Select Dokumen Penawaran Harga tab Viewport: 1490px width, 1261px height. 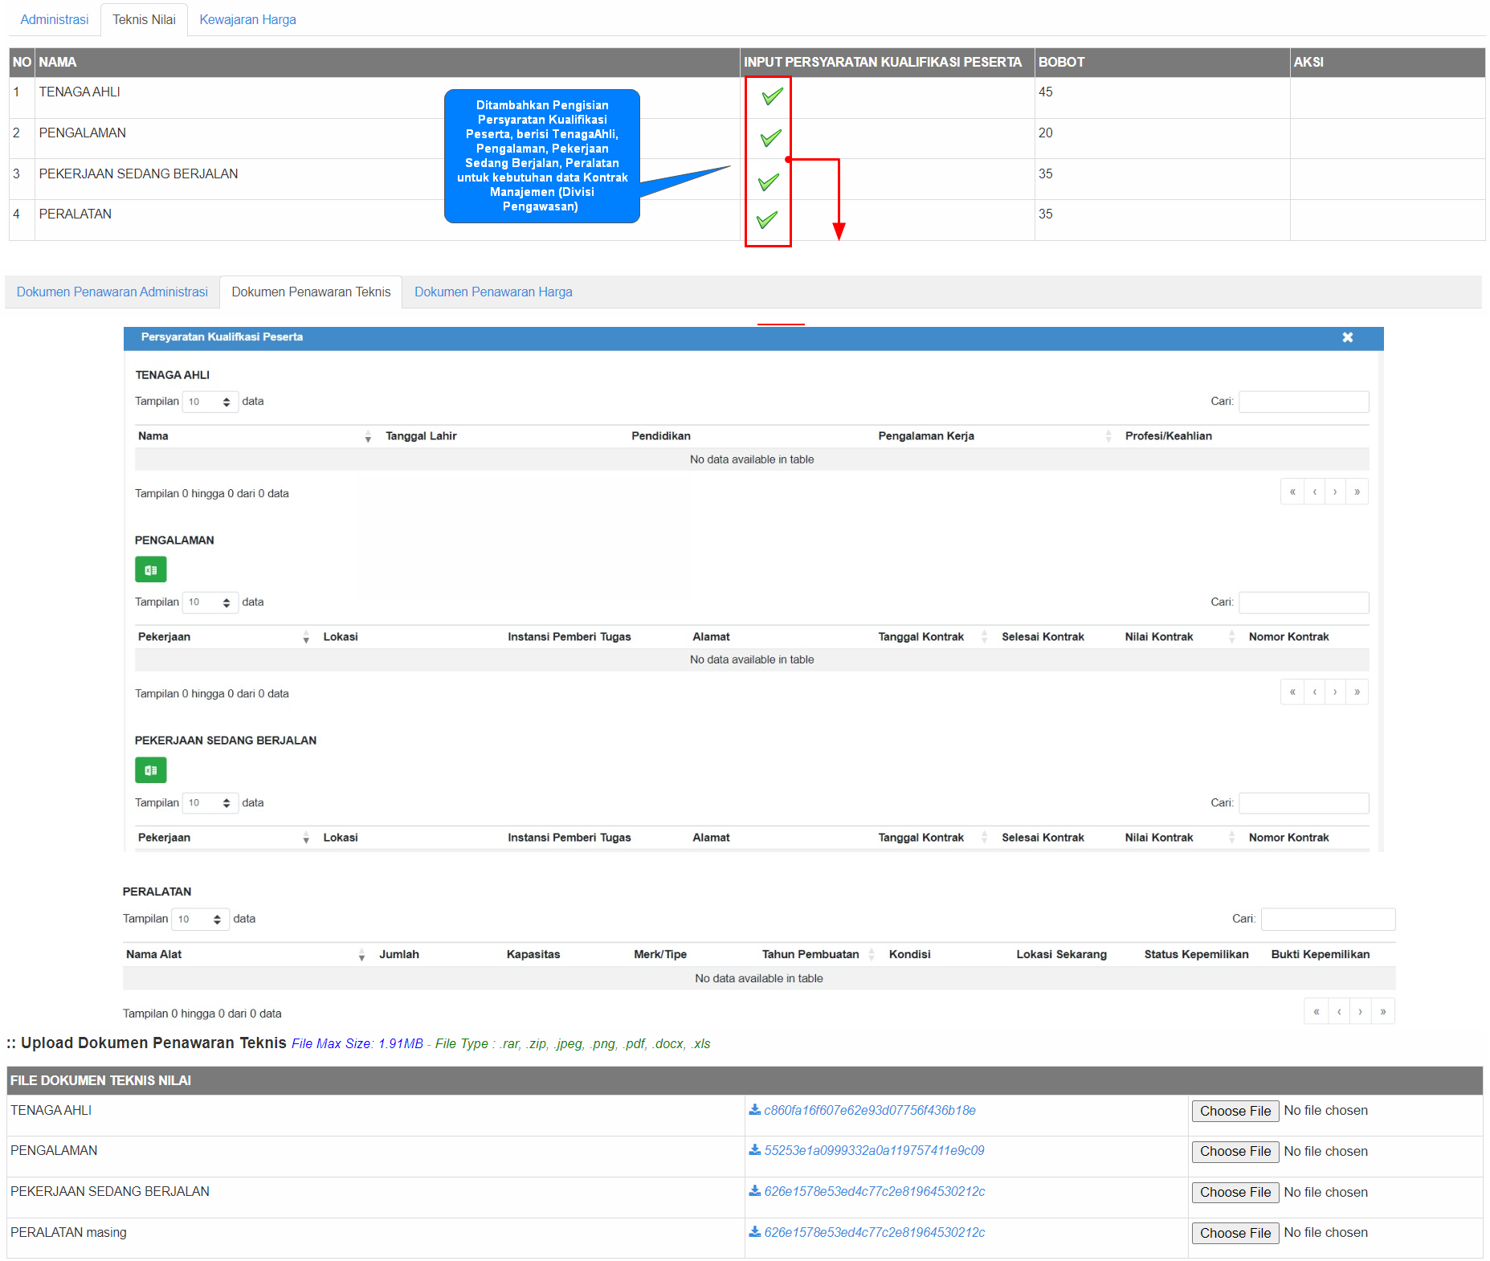(493, 292)
